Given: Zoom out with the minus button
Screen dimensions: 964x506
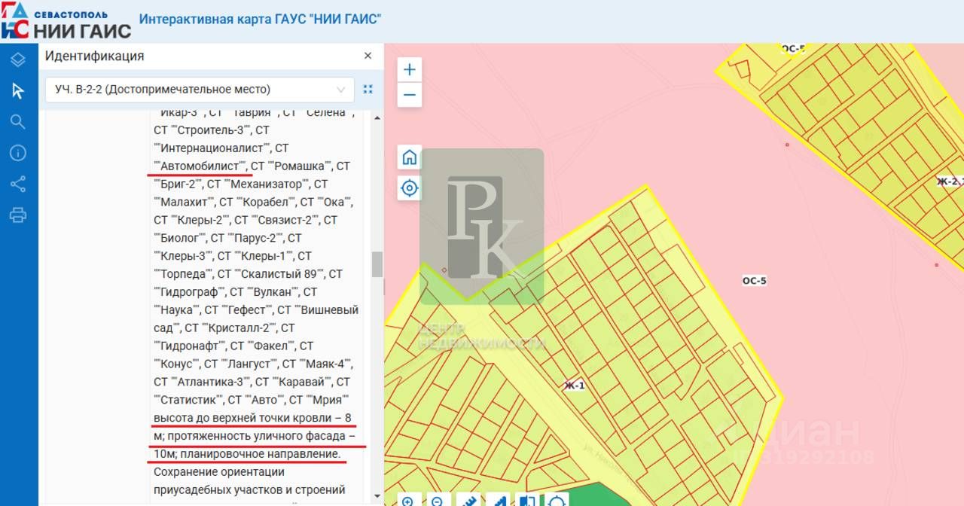Looking at the screenshot, I should click(409, 95).
